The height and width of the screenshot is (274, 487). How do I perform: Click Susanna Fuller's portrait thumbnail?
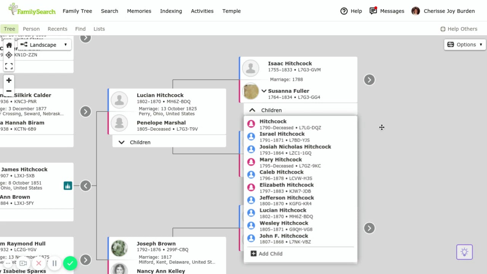pyautogui.click(x=251, y=91)
